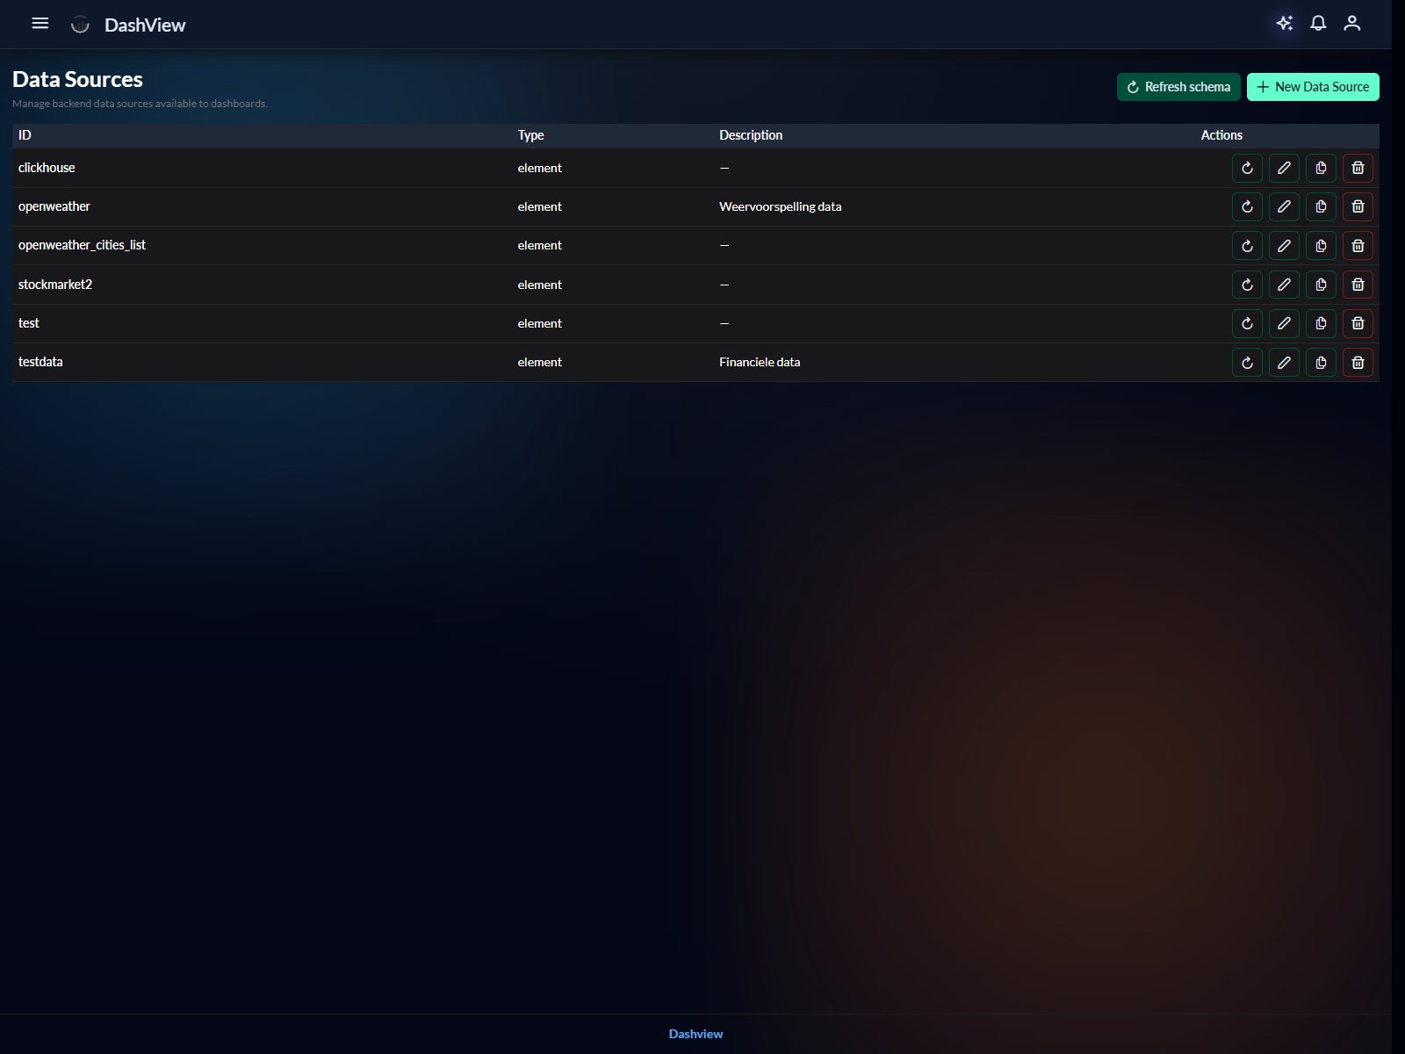Delete the openweather data source

[x=1358, y=207]
